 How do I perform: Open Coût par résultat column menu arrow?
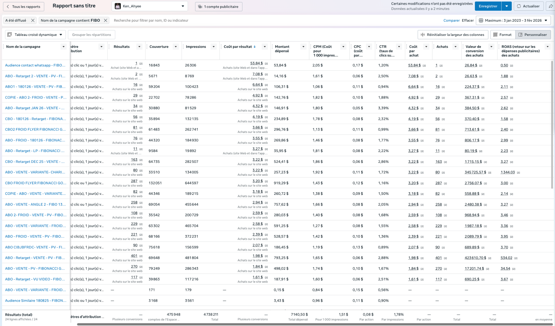click(x=264, y=47)
